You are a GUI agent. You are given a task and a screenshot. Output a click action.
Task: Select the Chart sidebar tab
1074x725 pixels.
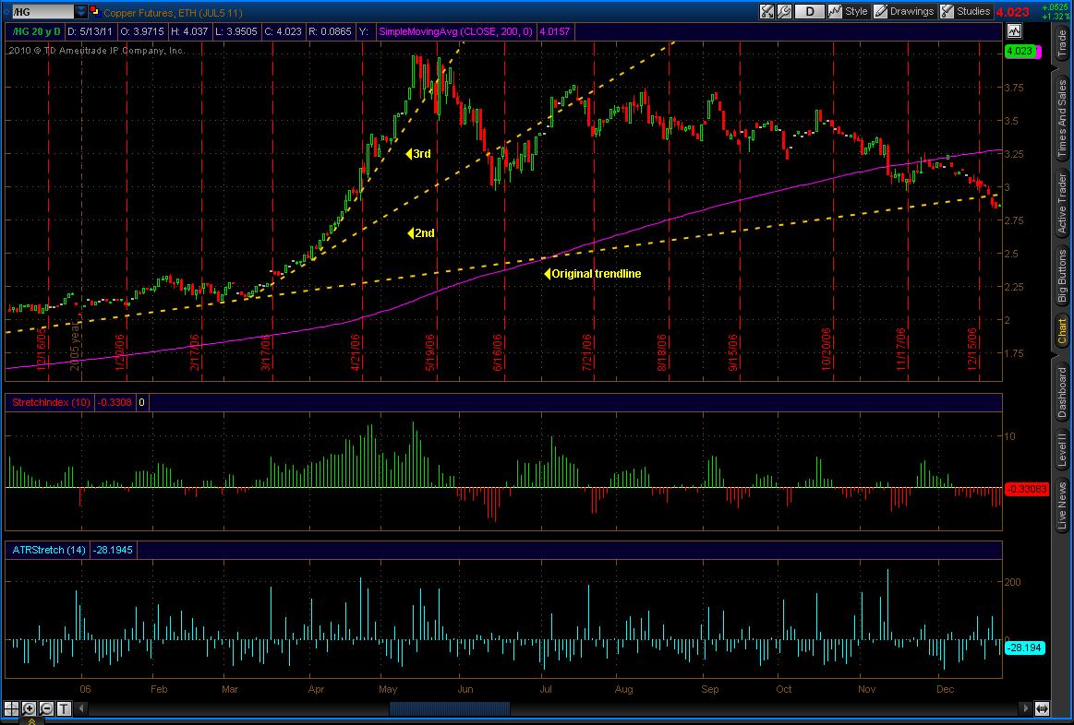(x=1062, y=331)
